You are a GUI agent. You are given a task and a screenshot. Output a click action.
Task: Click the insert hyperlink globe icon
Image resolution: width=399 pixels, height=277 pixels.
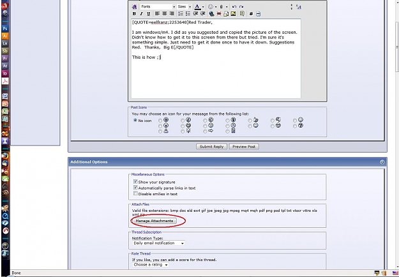211,14
